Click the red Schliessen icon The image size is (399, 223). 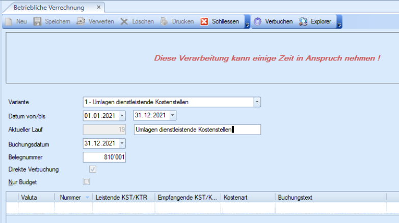204,21
